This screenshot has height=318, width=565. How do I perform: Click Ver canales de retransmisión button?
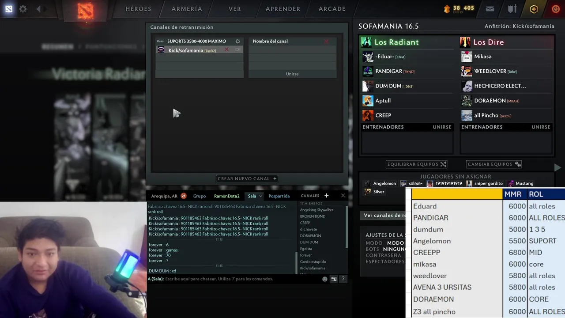(383, 216)
